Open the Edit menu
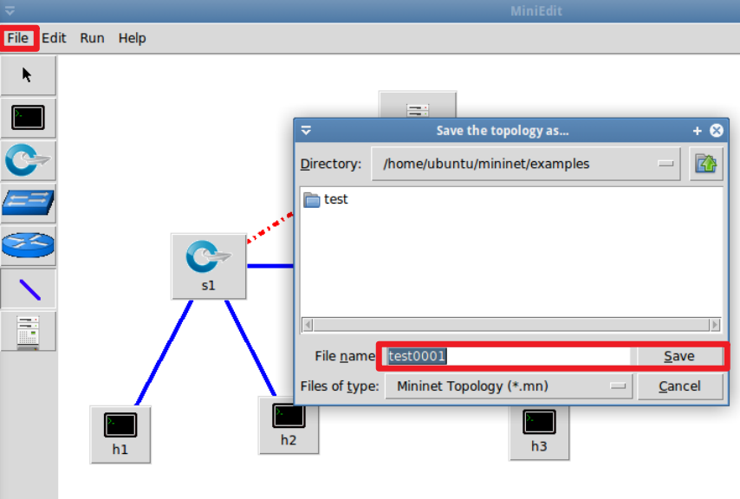This screenshot has height=499, width=740. click(54, 38)
